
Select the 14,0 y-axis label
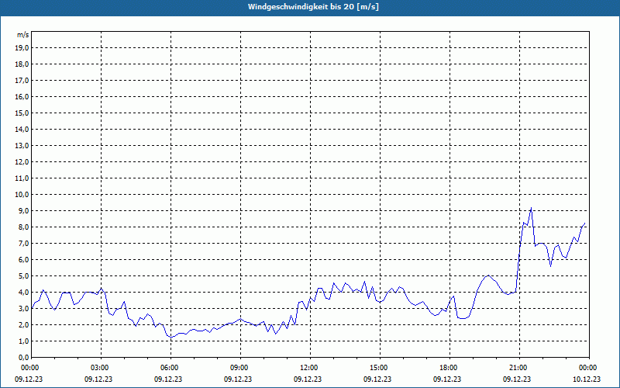22,129
